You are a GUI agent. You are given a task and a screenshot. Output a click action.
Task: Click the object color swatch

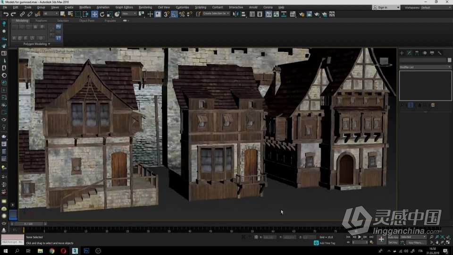[449, 60]
